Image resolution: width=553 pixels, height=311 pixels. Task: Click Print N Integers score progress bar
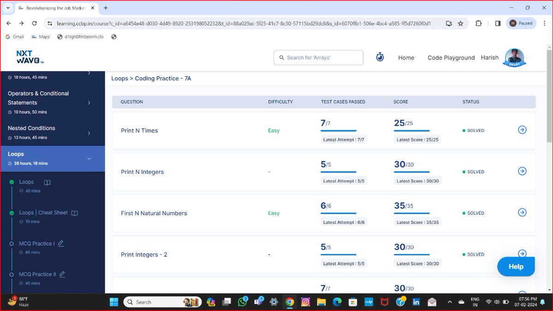coord(412,172)
